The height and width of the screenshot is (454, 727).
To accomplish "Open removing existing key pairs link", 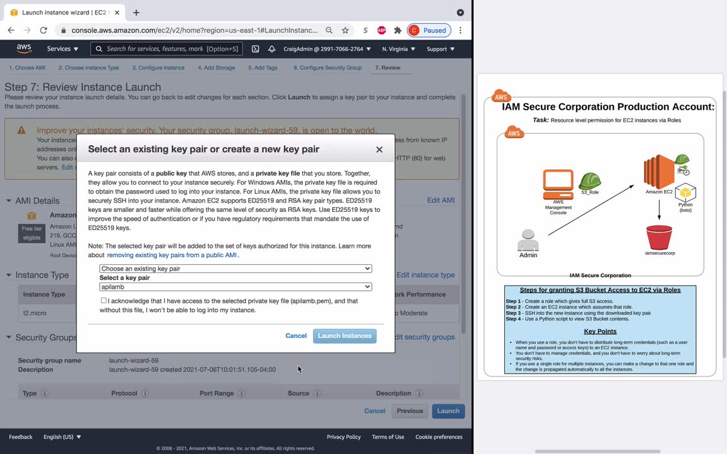I will point(172,255).
